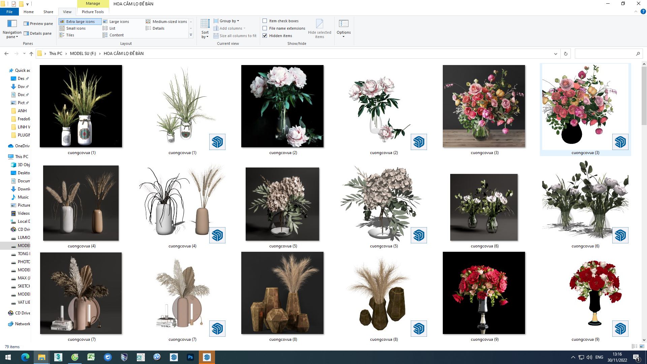
Task: Open folder Options icon
Action: (x=343, y=24)
